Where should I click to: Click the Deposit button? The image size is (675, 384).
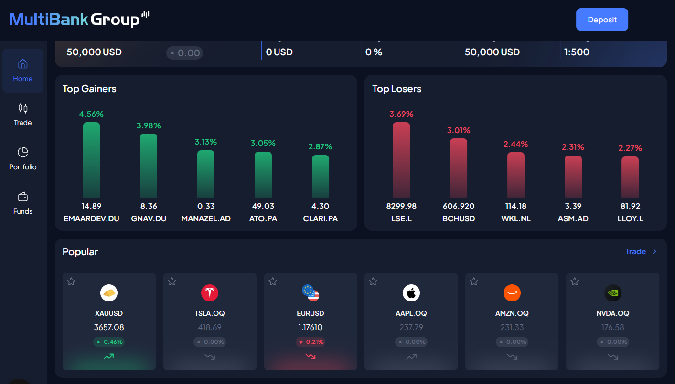point(602,20)
